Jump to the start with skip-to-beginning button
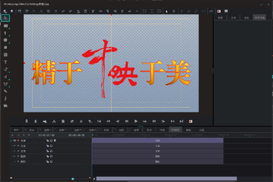The width and height of the screenshot is (273, 182). [x=99, y=121]
